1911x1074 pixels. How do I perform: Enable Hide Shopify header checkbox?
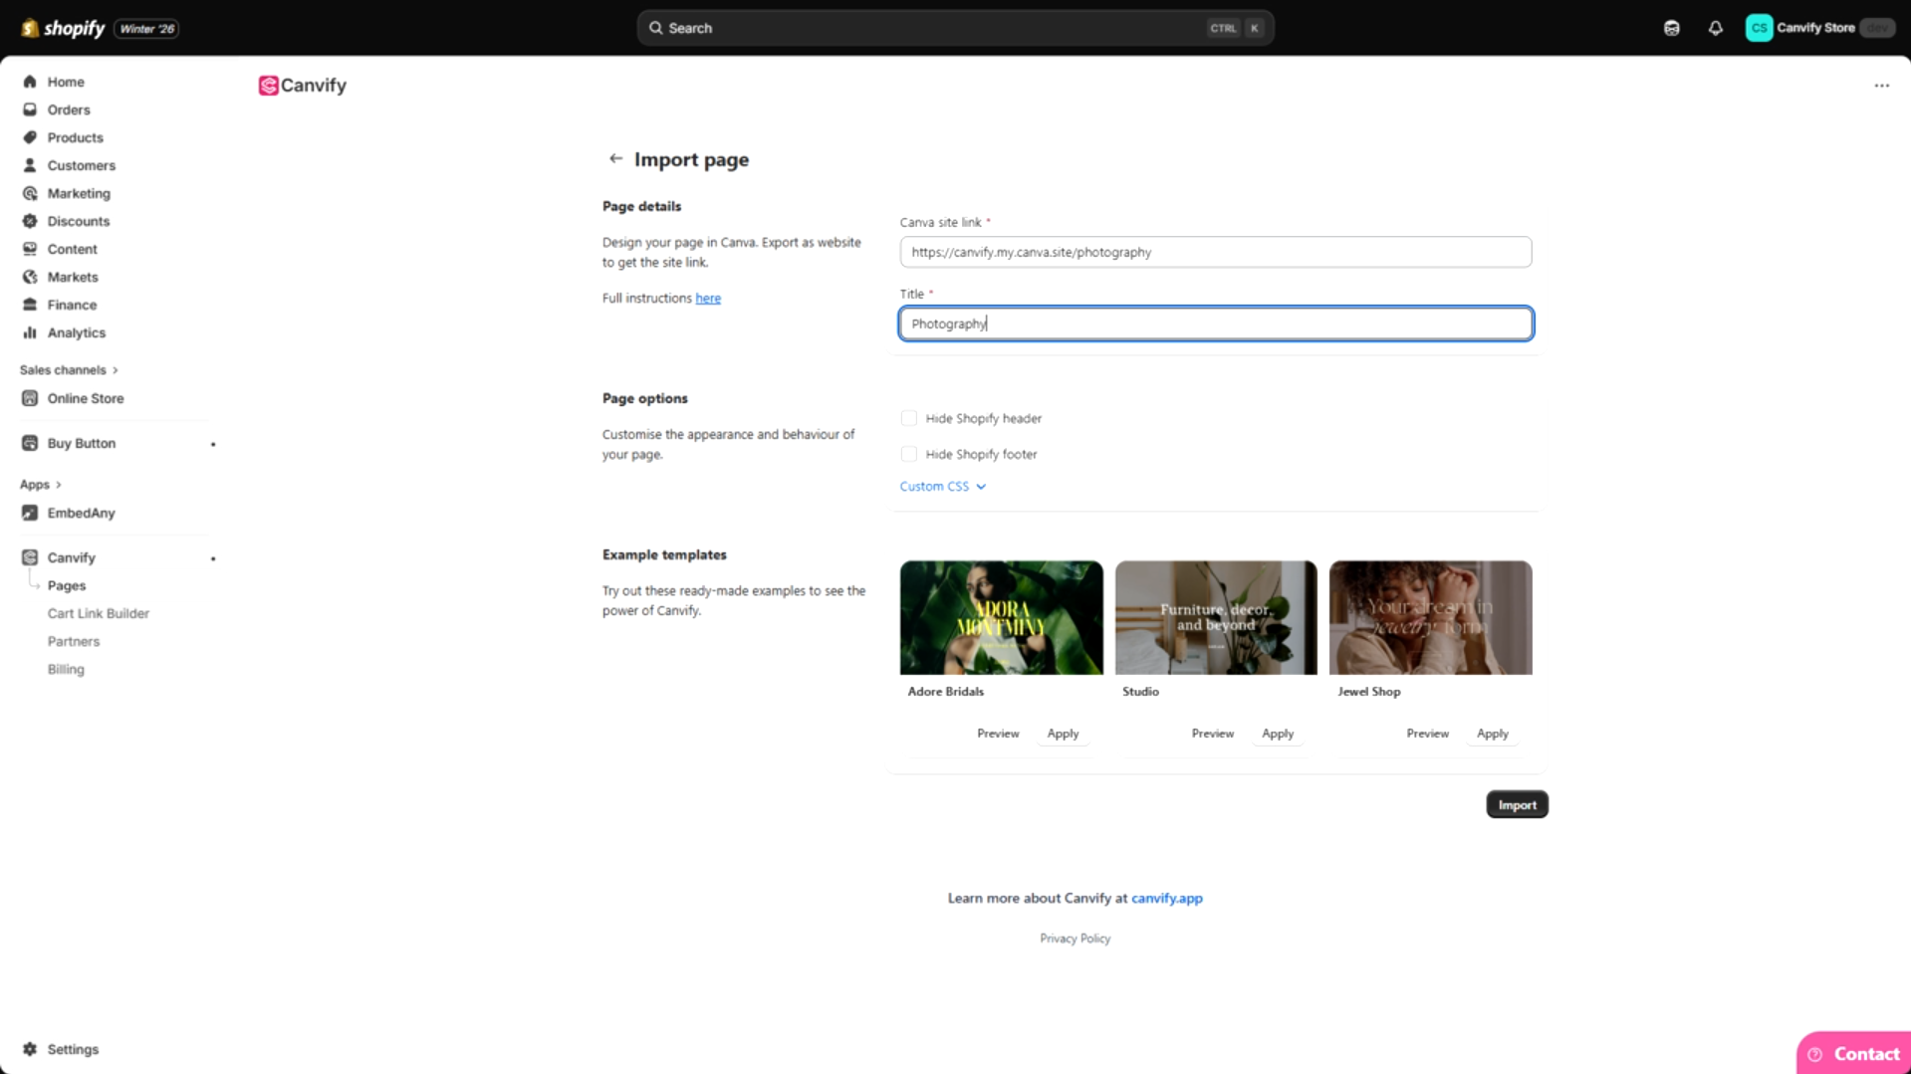click(x=908, y=418)
